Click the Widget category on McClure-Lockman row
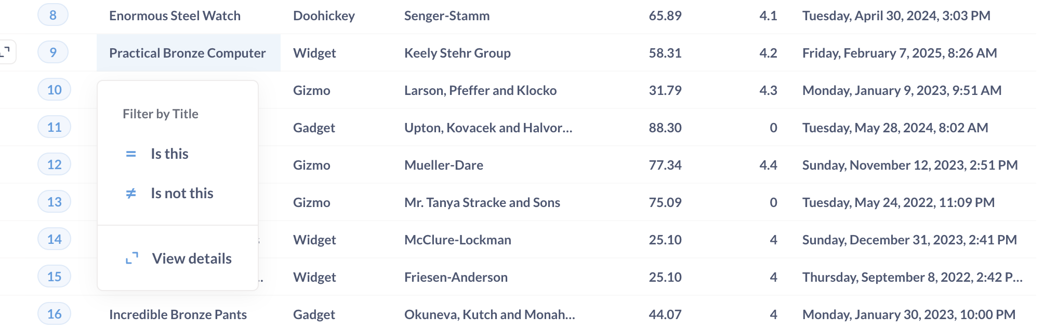The width and height of the screenshot is (1057, 330). (314, 239)
